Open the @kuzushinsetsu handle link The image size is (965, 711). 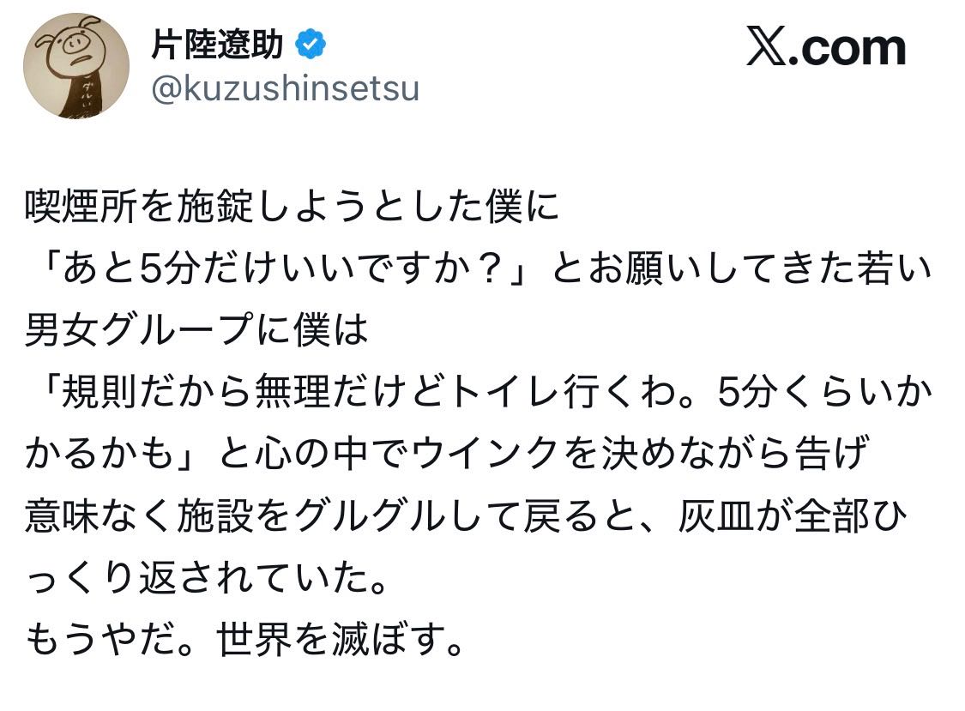(x=285, y=88)
